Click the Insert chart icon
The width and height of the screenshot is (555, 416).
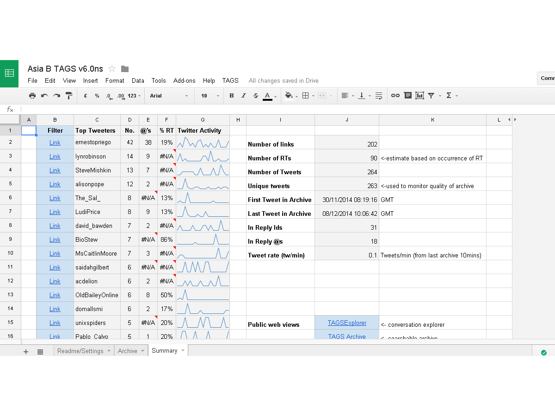click(419, 96)
